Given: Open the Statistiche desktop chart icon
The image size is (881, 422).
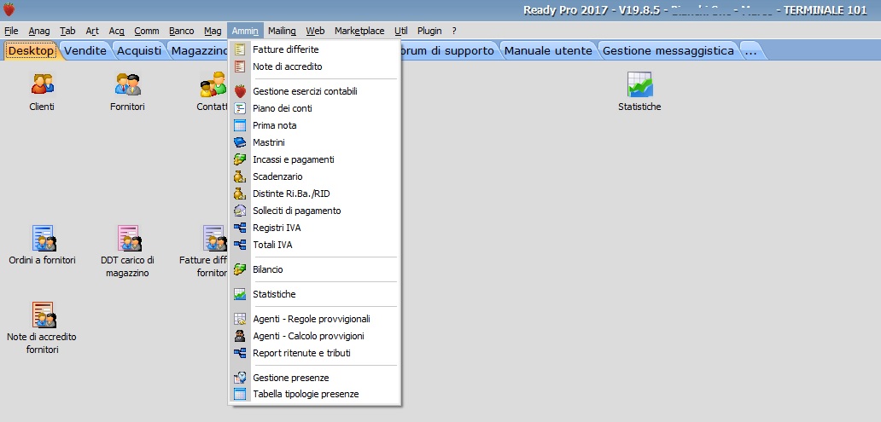Looking at the screenshot, I should point(639,84).
